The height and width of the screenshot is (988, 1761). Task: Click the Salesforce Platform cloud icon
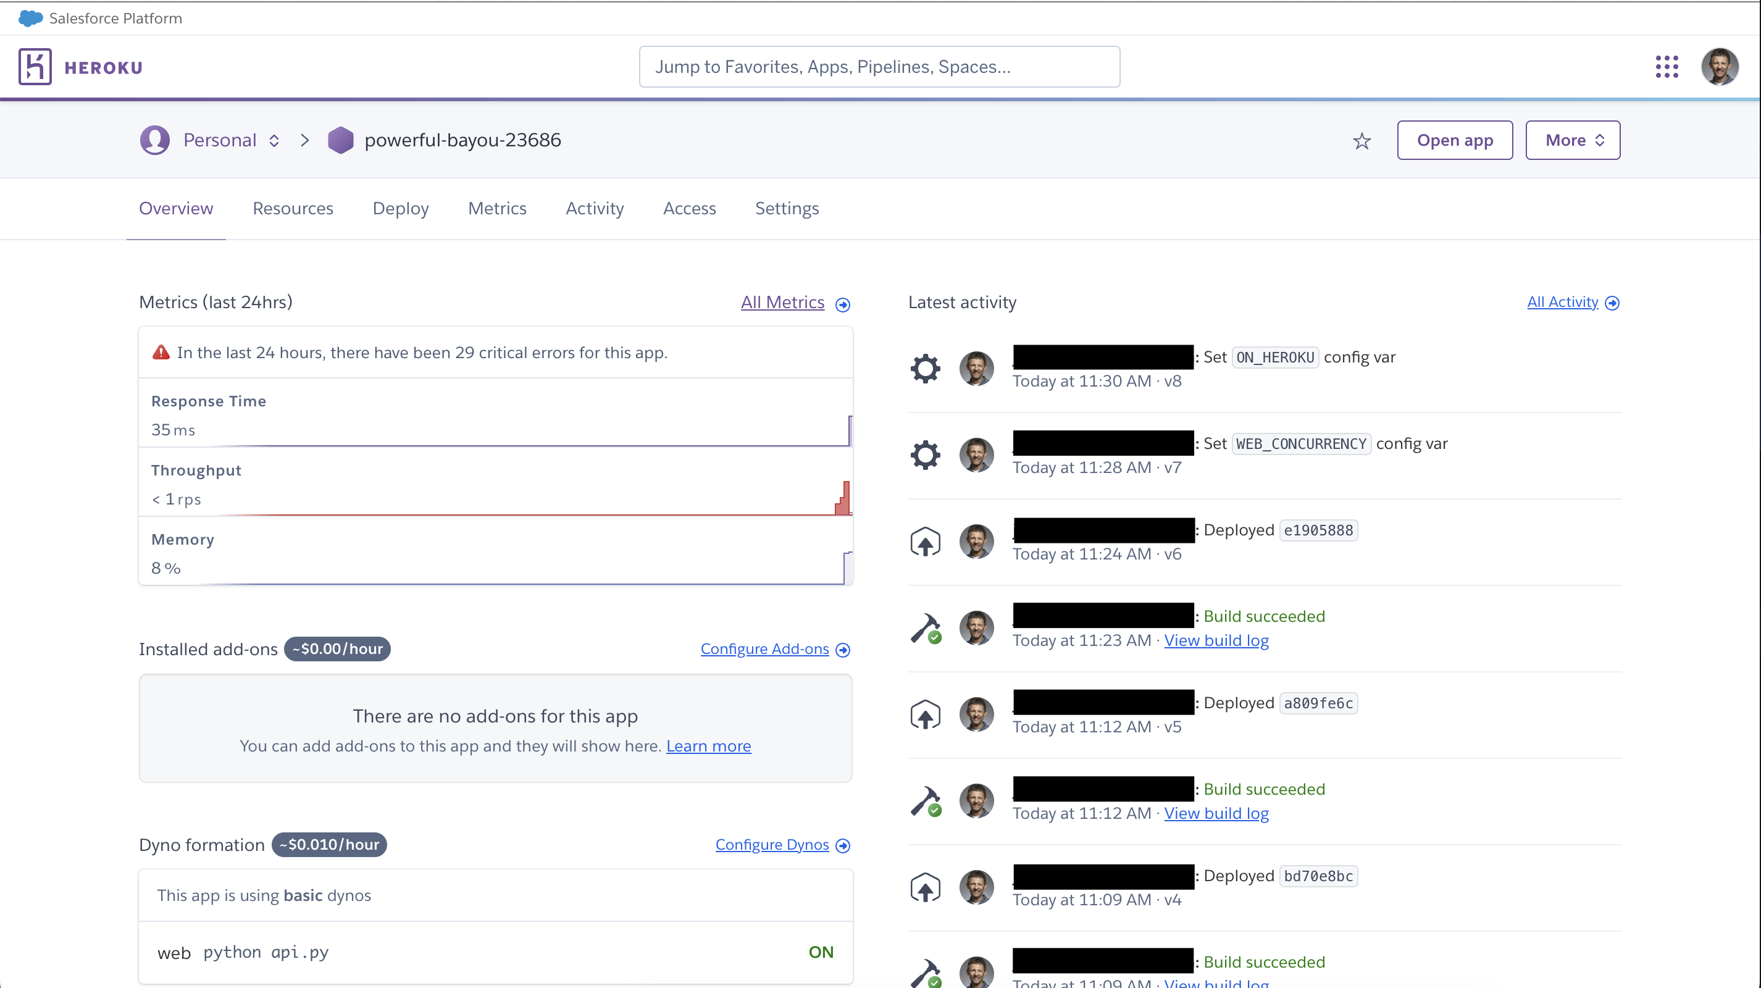click(x=30, y=18)
